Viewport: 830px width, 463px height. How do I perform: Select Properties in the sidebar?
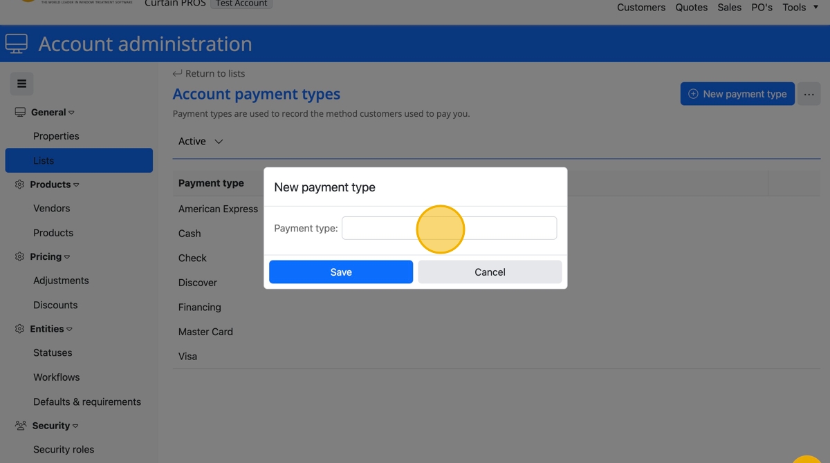coord(56,136)
